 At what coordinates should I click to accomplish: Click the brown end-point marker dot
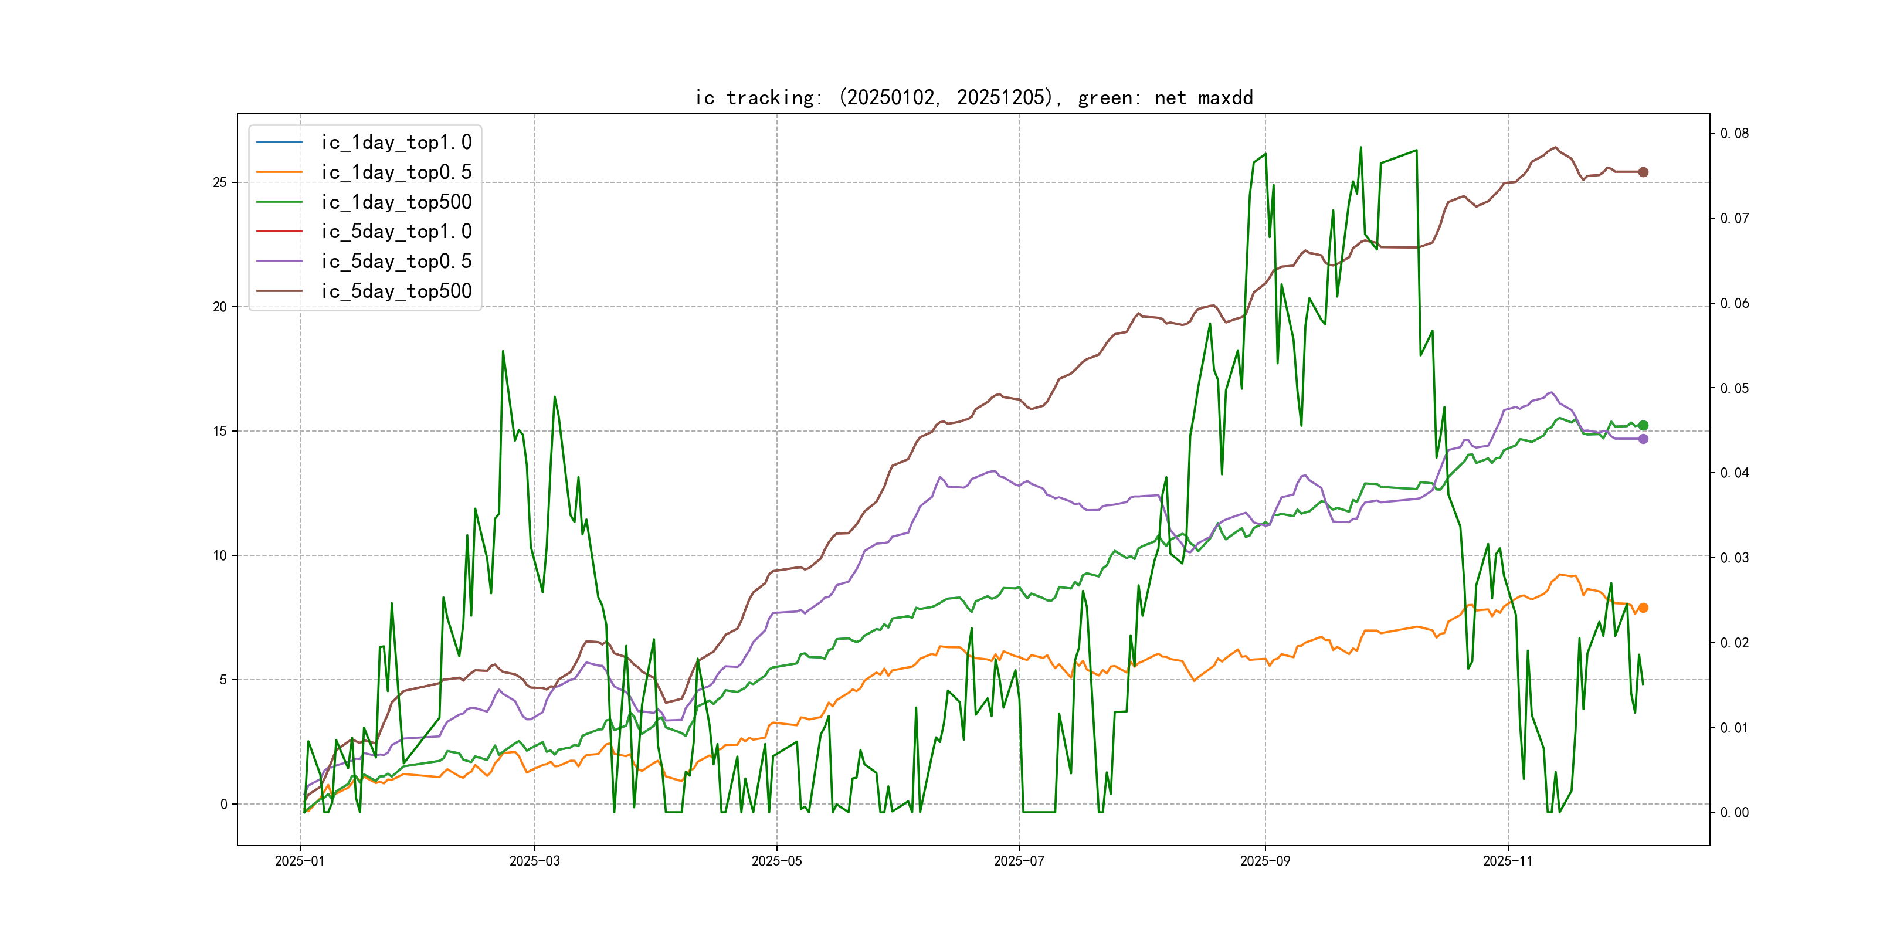click(1643, 172)
